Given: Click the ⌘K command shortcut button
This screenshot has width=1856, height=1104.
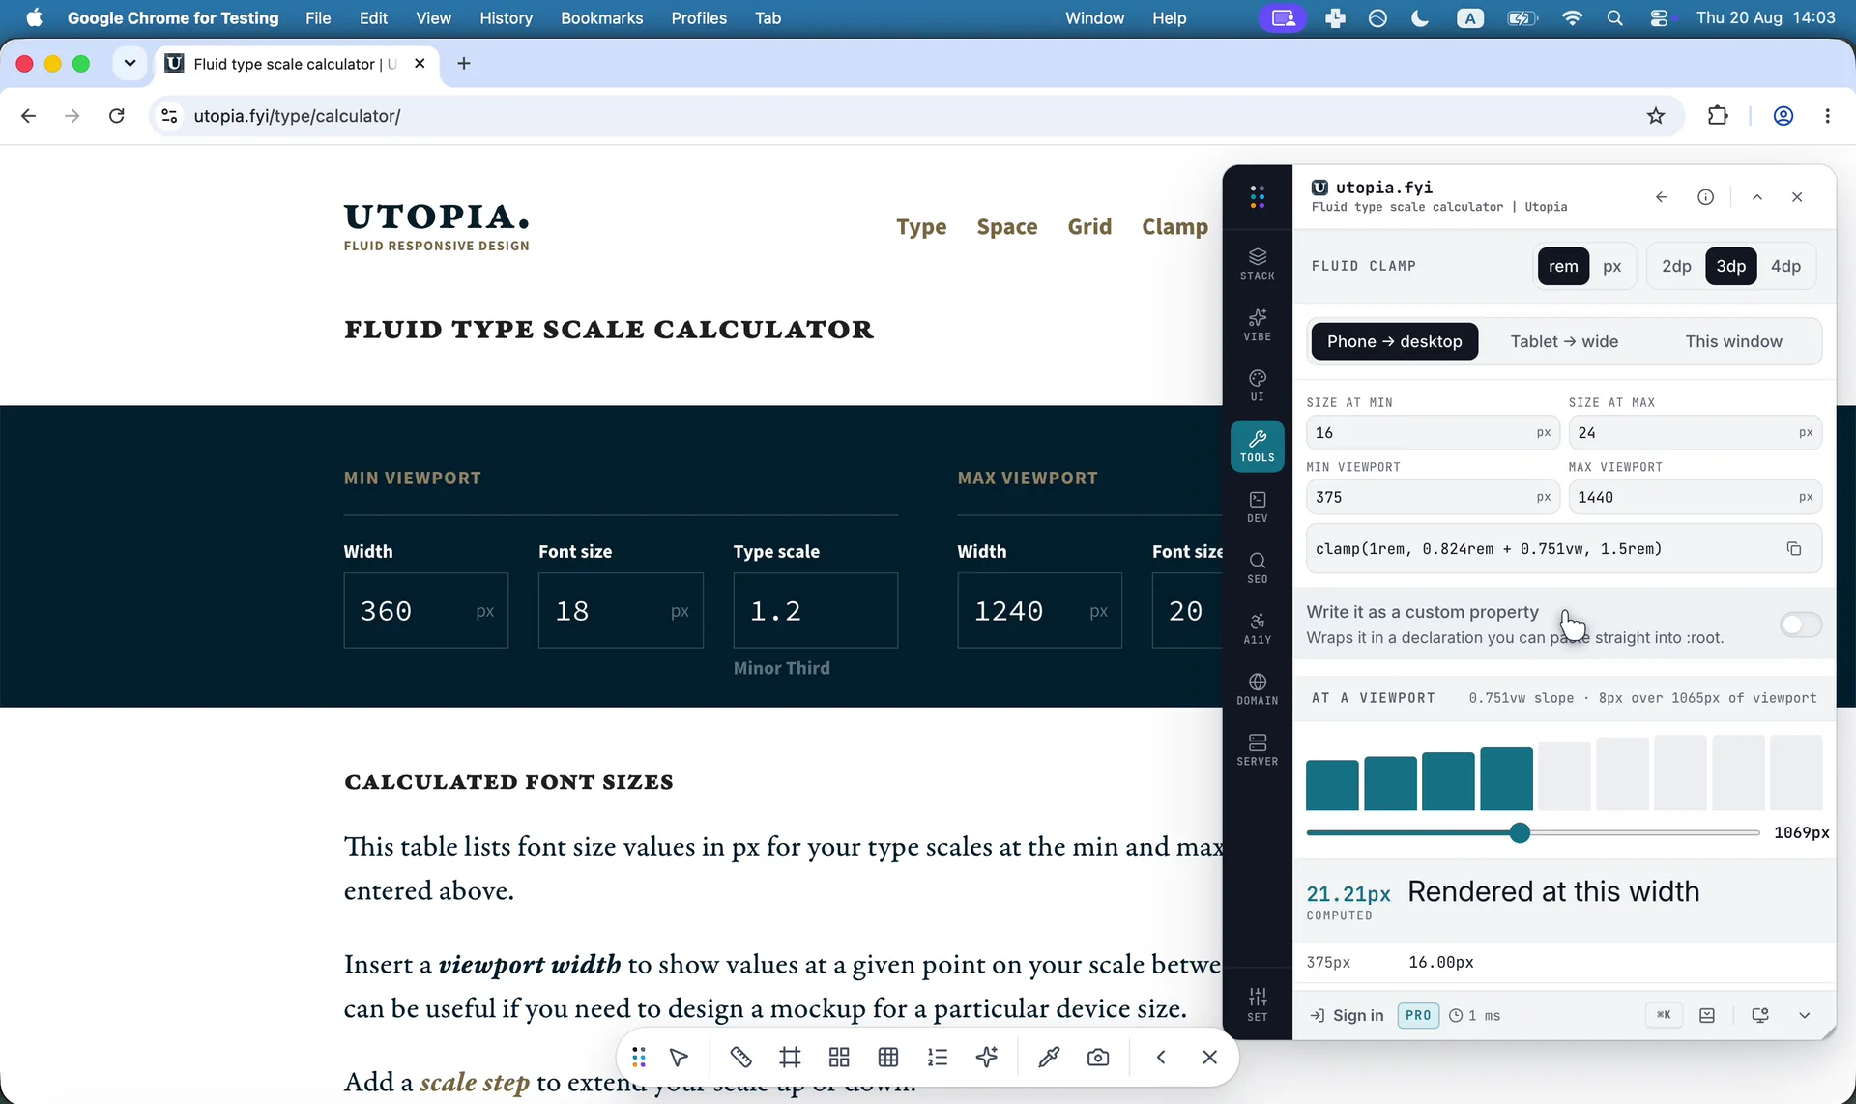Looking at the screenshot, I should (x=1664, y=1015).
